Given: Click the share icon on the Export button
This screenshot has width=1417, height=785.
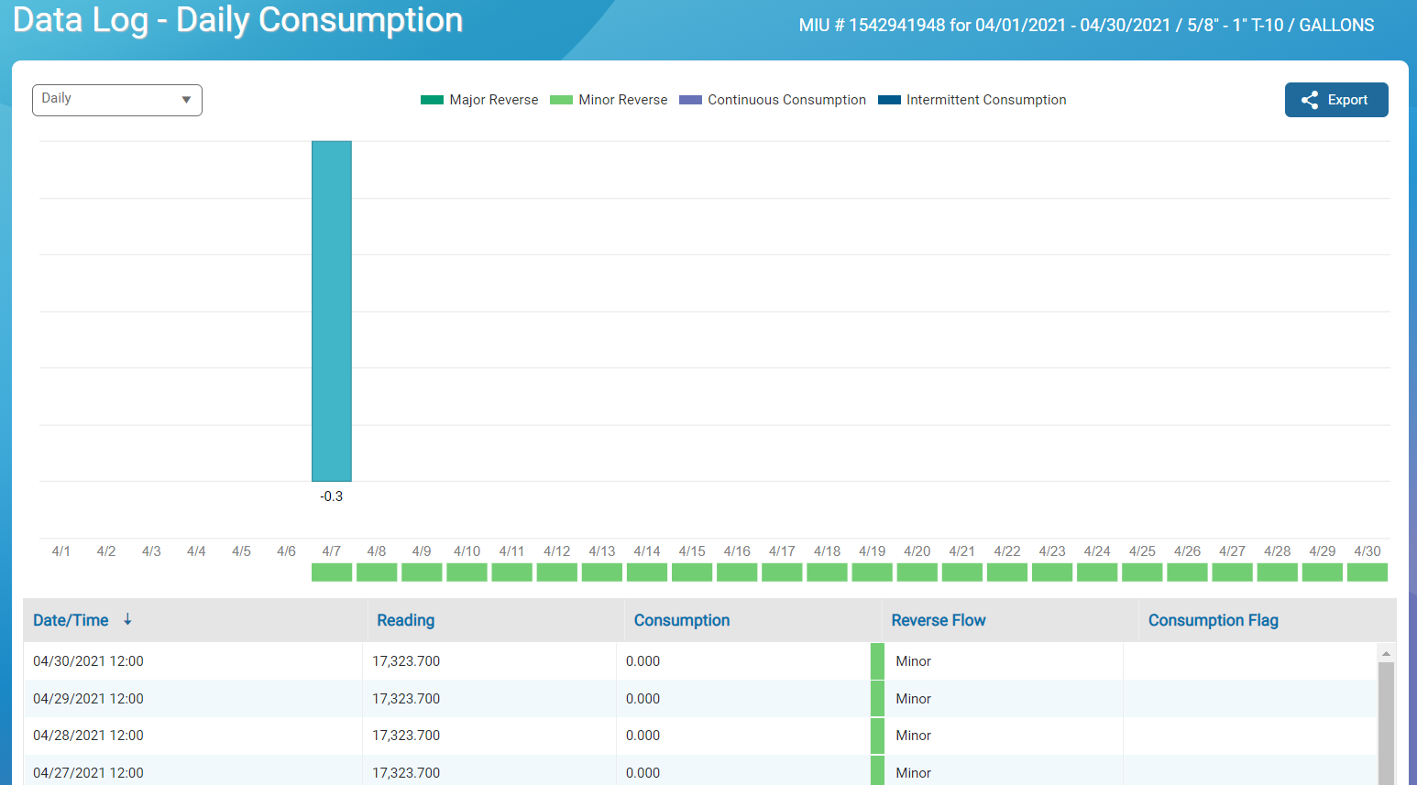Looking at the screenshot, I should pyautogui.click(x=1309, y=100).
